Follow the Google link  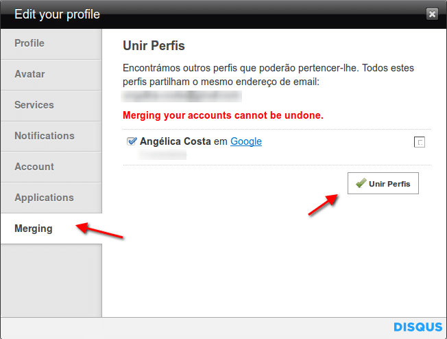click(x=246, y=141)
